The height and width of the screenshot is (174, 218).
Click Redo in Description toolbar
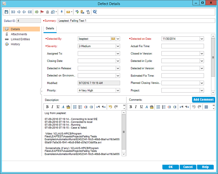pos(116,107)
